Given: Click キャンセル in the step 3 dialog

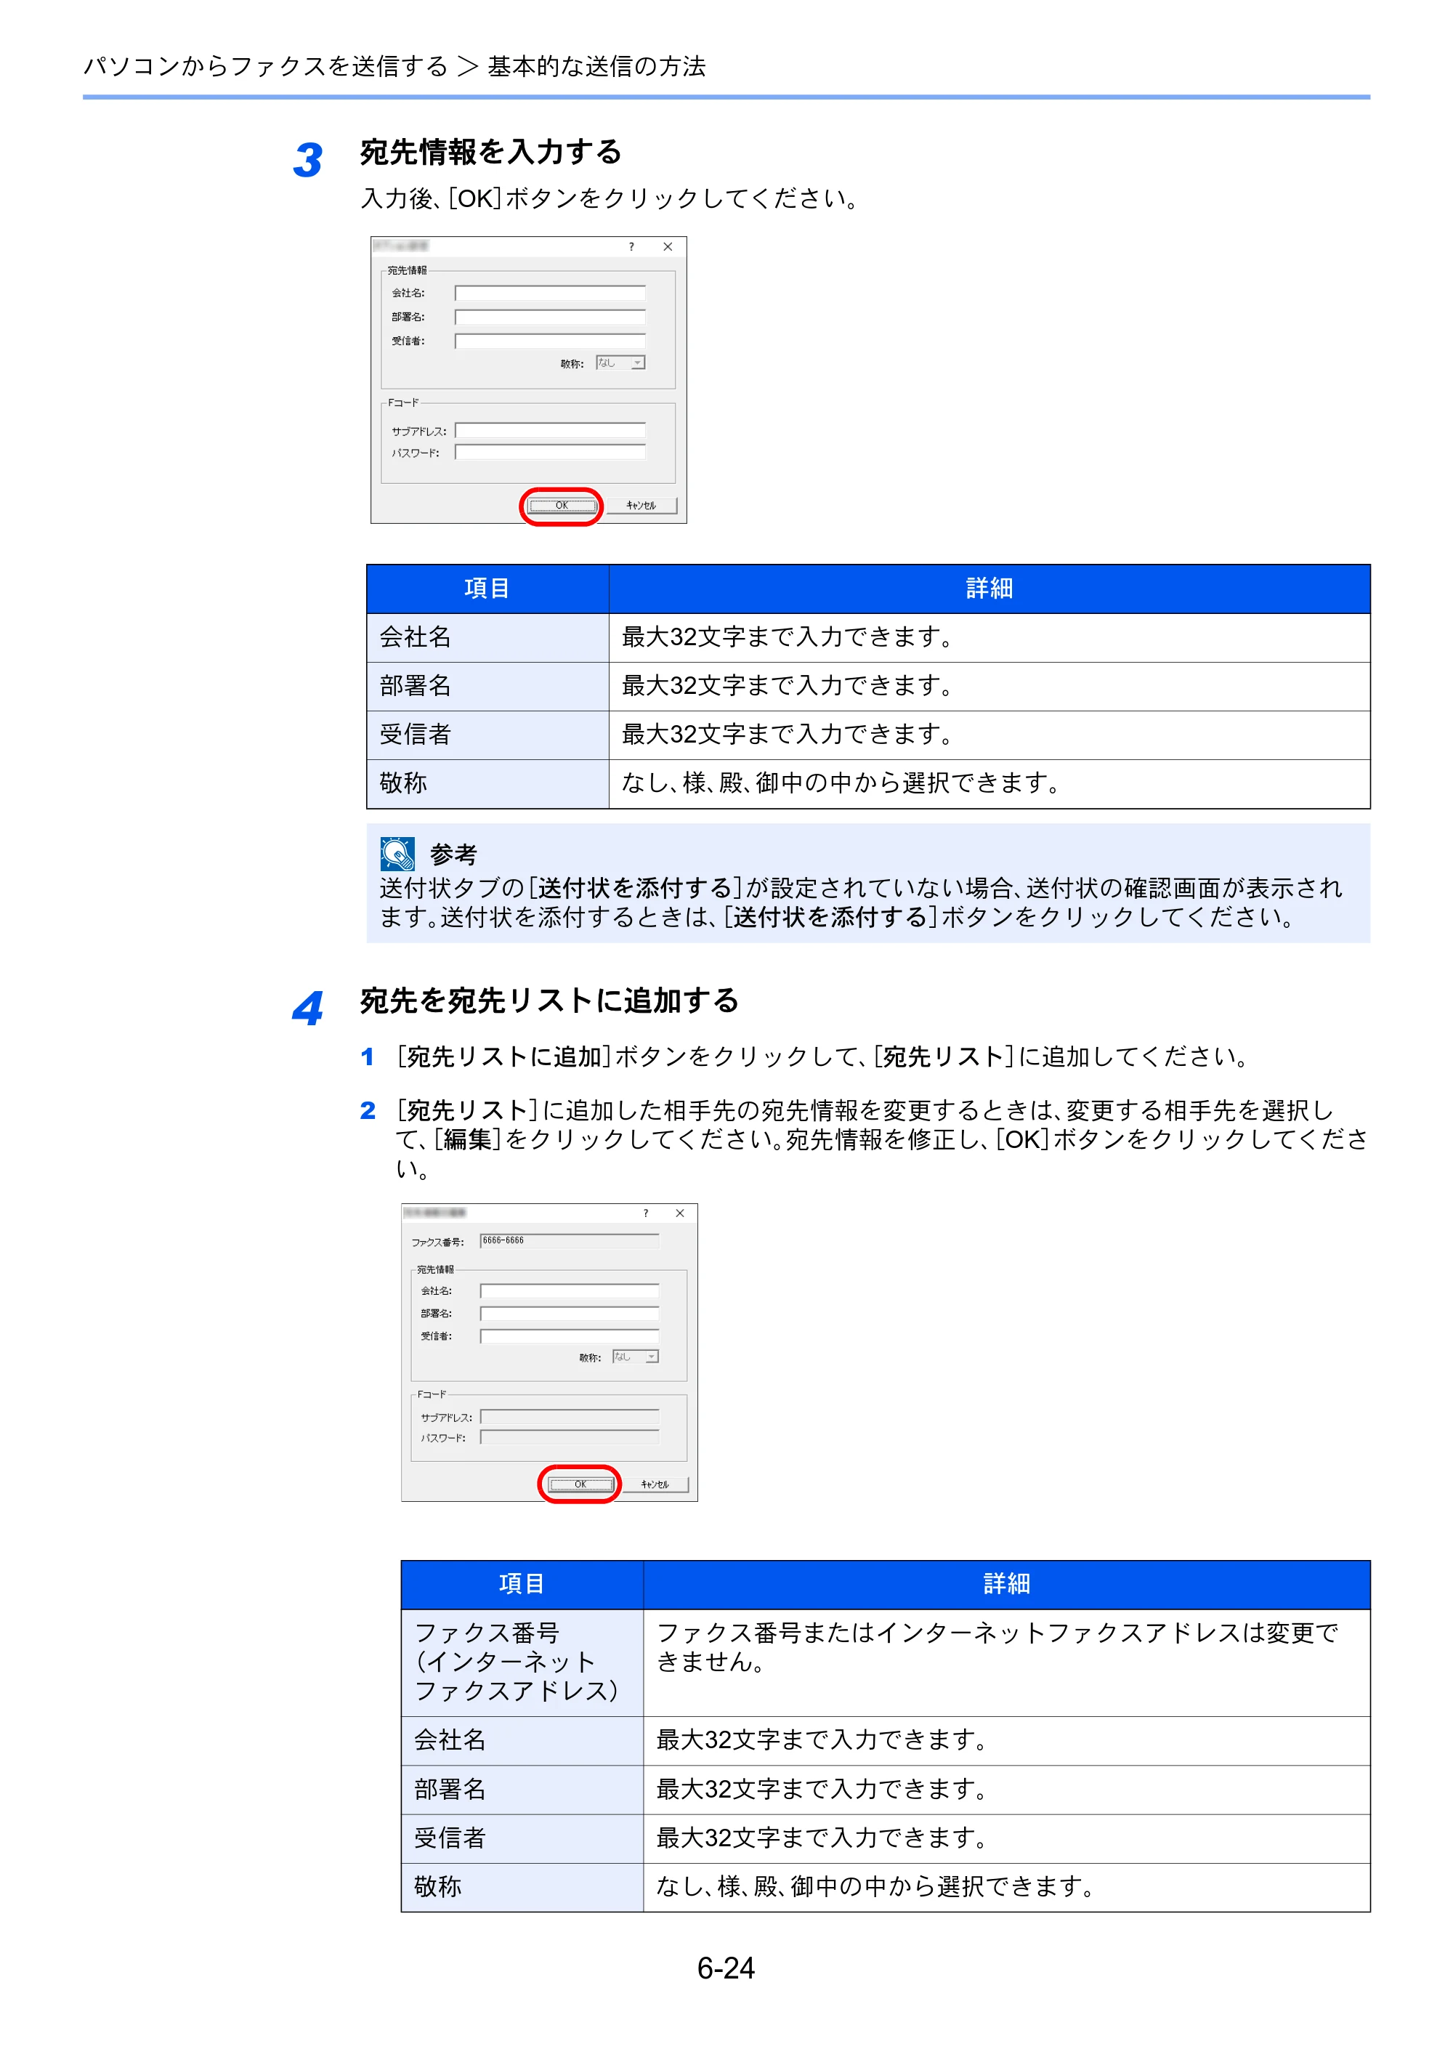Looking at the screenshot, I should [641, 506].
